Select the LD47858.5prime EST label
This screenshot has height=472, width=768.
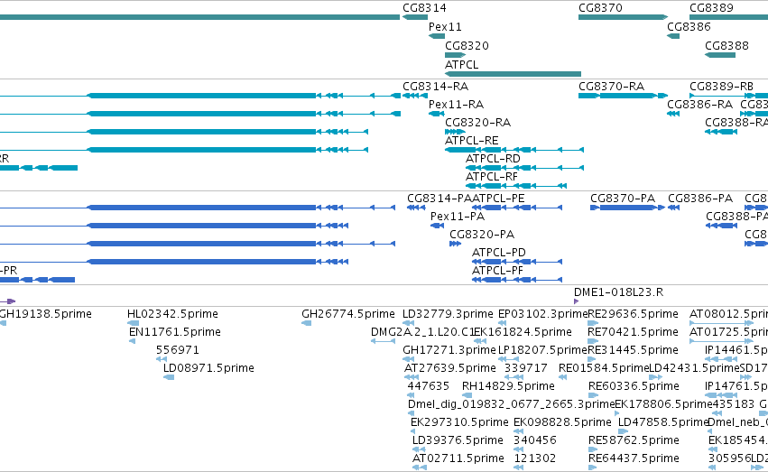(x=663, y=422)
